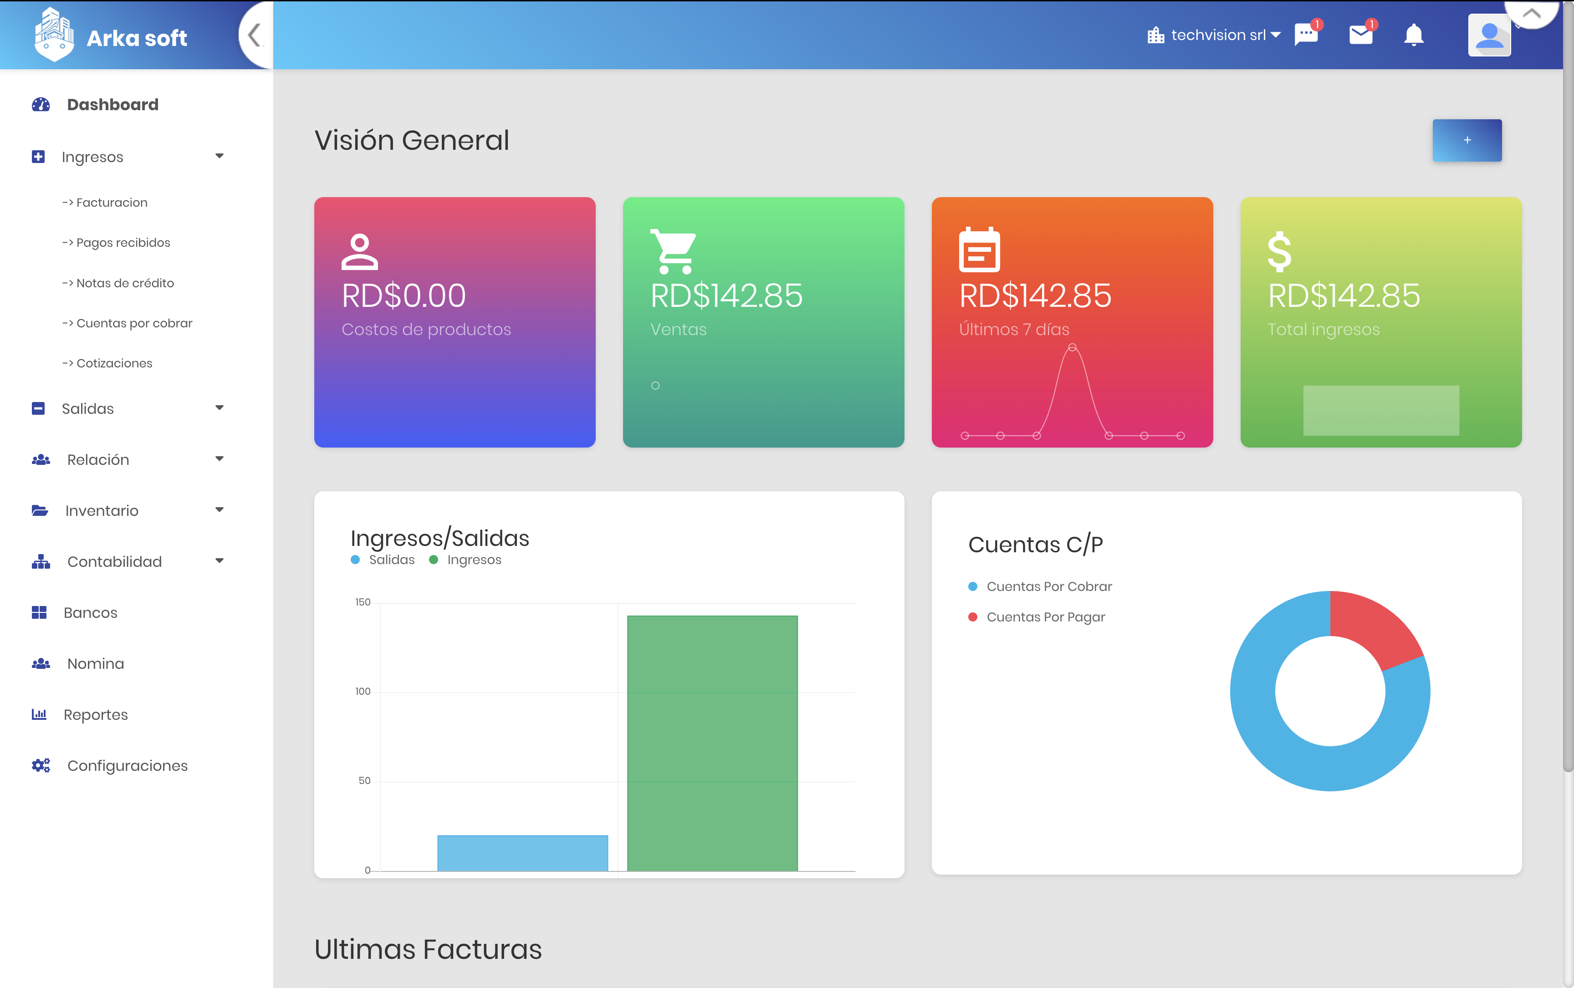Click the notifications bell icon
Image resolution: width=1574 pixels, height=988 pixels.
tap(1413, 36)
